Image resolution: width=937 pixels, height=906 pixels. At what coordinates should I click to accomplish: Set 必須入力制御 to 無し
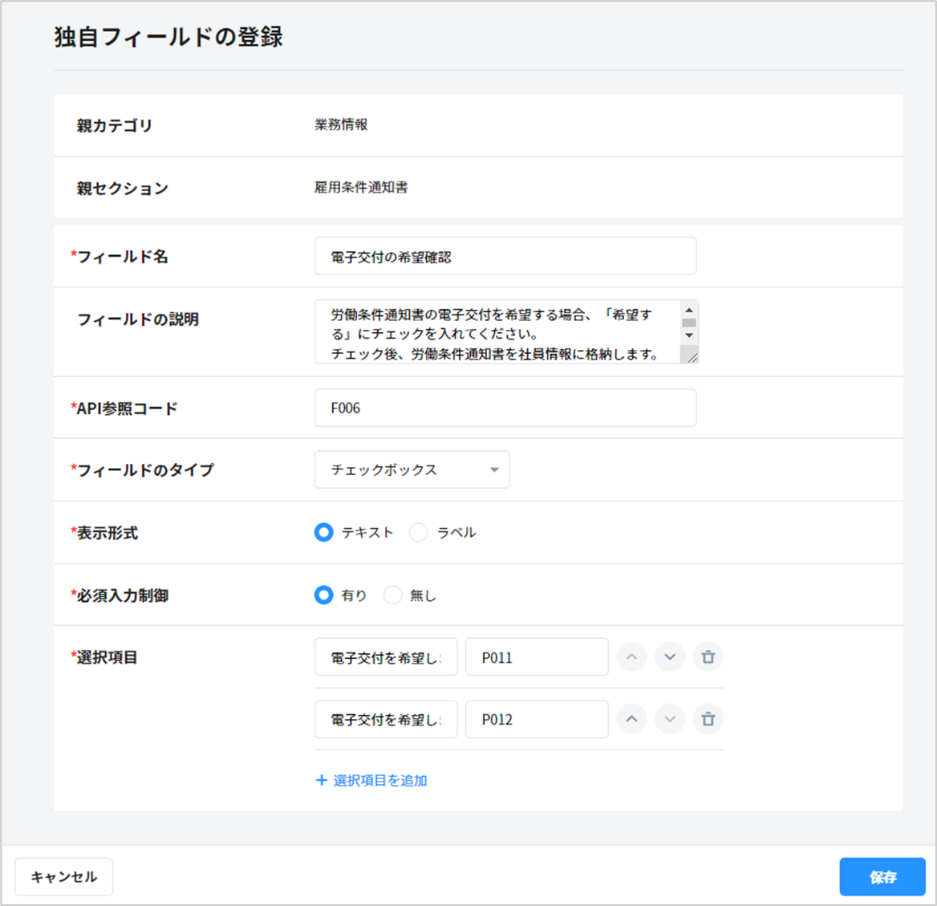click(x=392, y=595)
